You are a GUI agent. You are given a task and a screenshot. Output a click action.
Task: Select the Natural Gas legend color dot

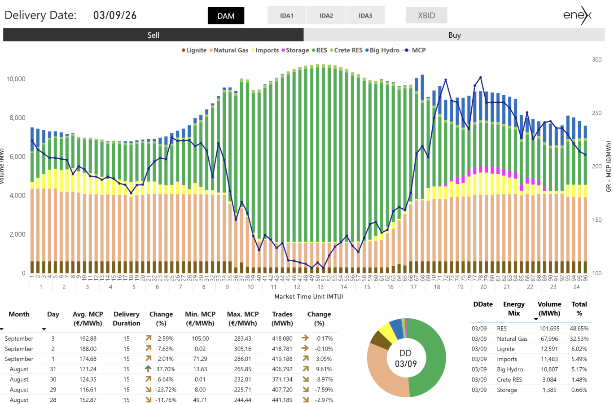point(211,50)
